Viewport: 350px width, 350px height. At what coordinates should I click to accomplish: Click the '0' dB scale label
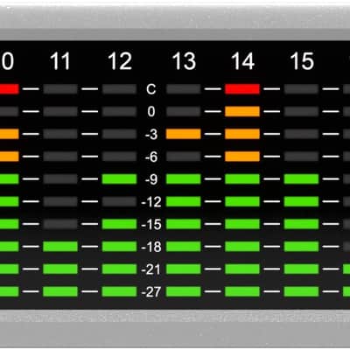tap(151, 111)
